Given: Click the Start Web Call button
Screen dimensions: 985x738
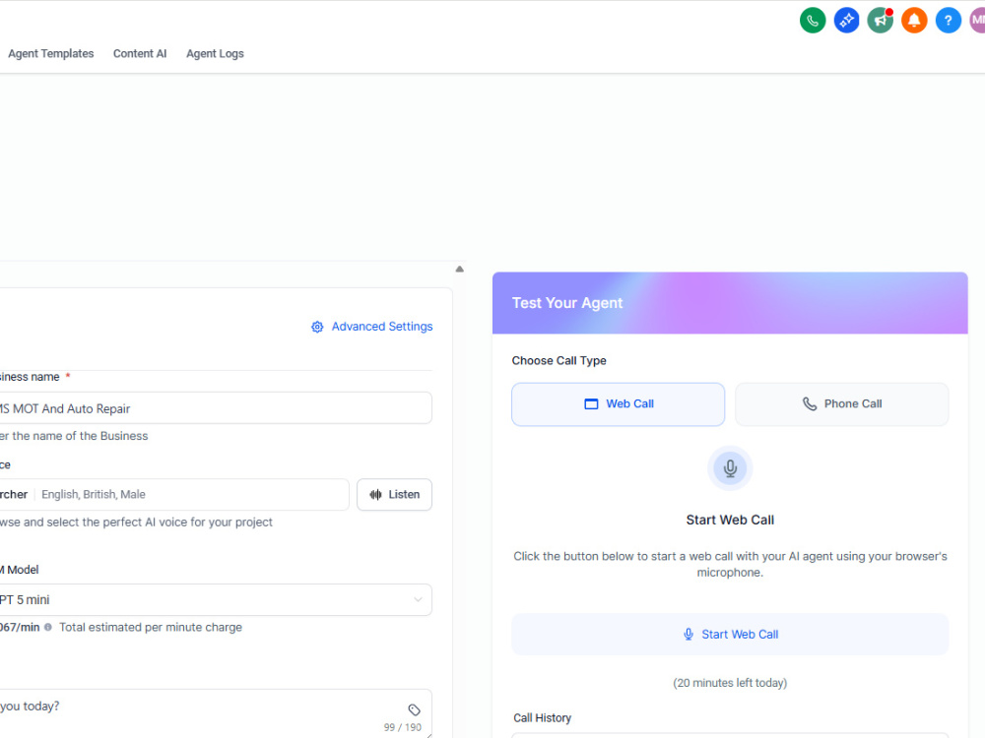Looking at the screenshot, I should [730, 635].
